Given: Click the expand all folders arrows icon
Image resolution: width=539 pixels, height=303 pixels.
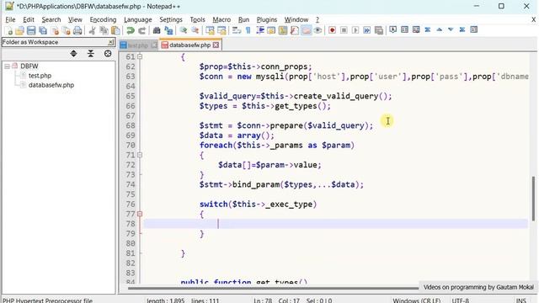Looking at the screenshot, I should (73, 54).
